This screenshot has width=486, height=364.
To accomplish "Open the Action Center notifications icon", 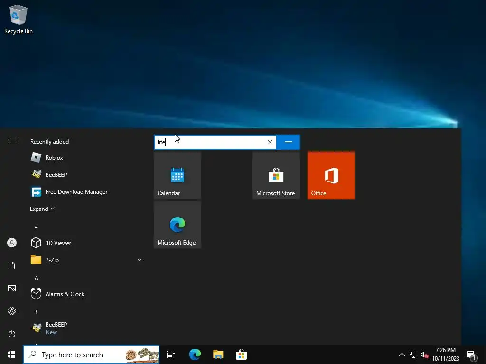I will click(471, 355).
